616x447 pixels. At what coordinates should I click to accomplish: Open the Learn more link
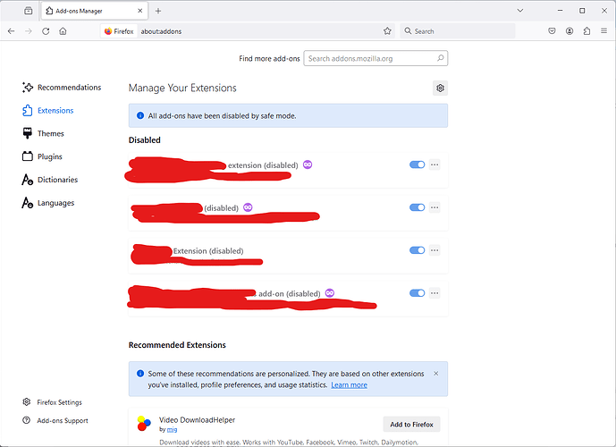(349, 385)
